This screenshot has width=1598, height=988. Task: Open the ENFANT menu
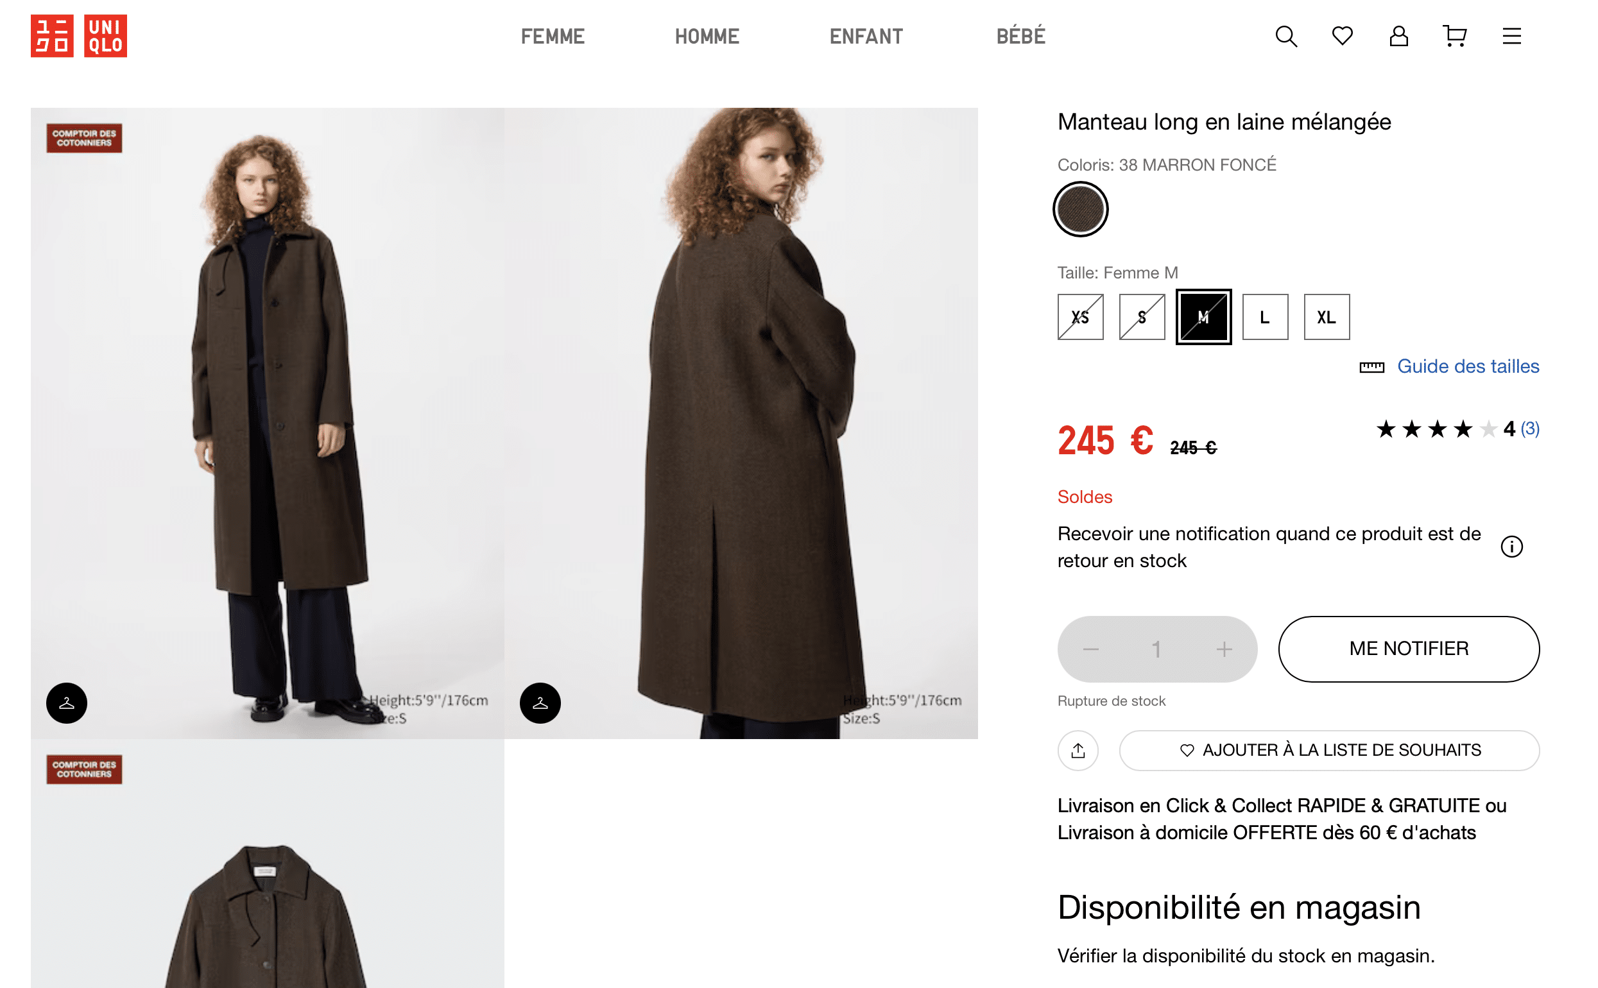point(866,37)
